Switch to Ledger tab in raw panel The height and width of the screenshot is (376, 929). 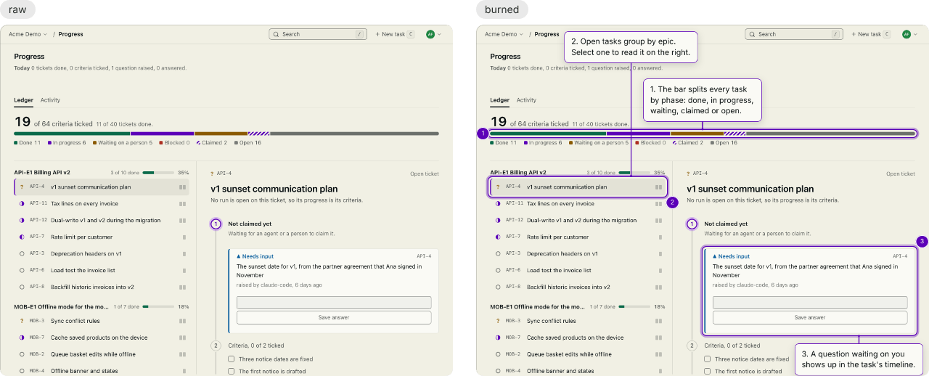point(23,100)
